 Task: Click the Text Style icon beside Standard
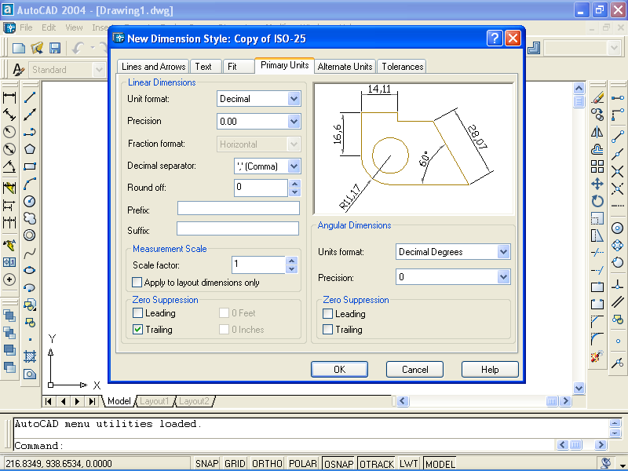pyautogui.click(x=18, y=70)
